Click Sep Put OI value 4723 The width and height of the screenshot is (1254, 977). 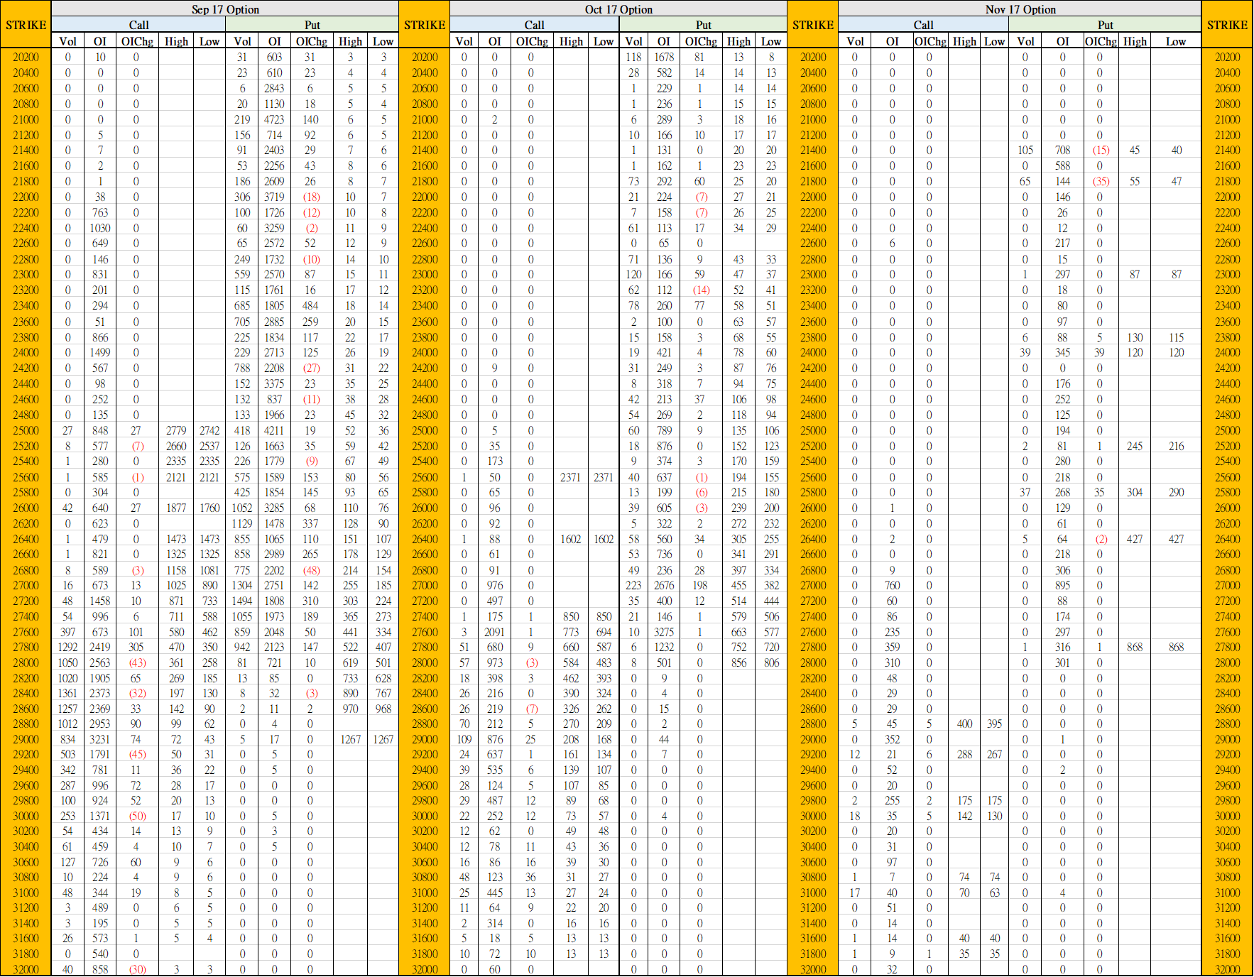(274, 119)
